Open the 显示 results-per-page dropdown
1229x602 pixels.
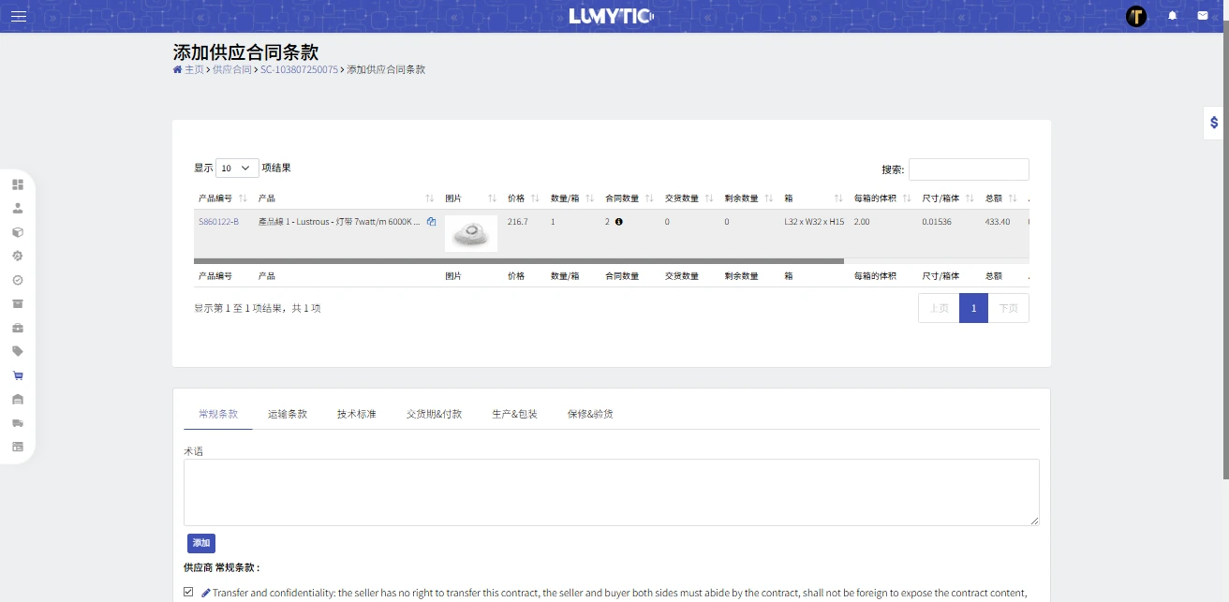[237, 169]
